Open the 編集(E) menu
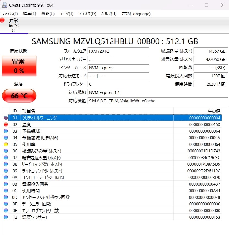The width and height of the screenshot is (229, 236). point(29,14)
